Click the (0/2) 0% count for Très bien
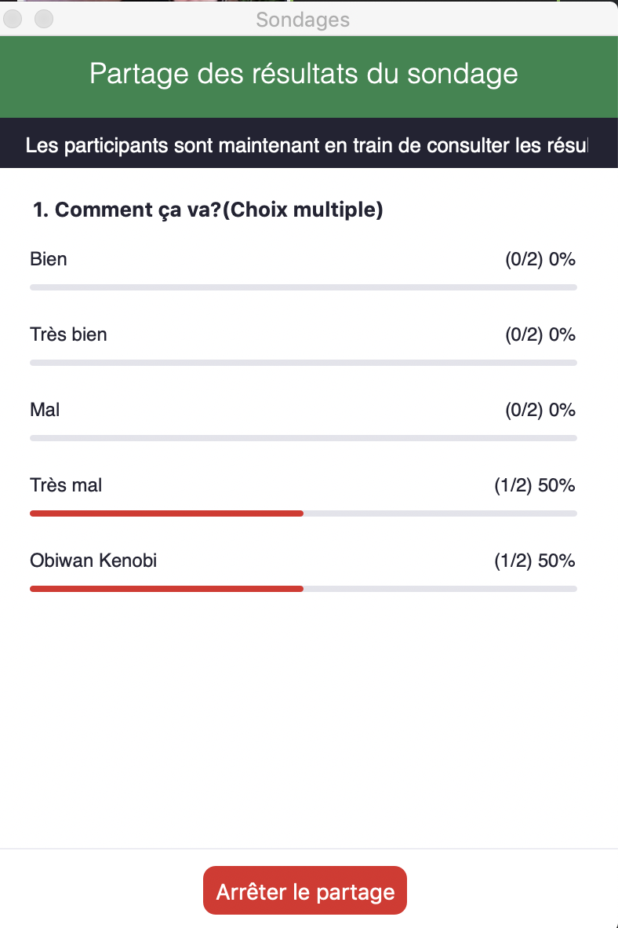 (x=540, y=334)
